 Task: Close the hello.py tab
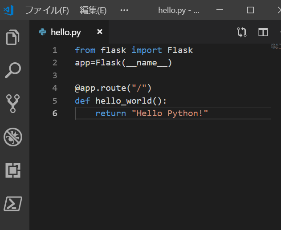tap(100, 32)
